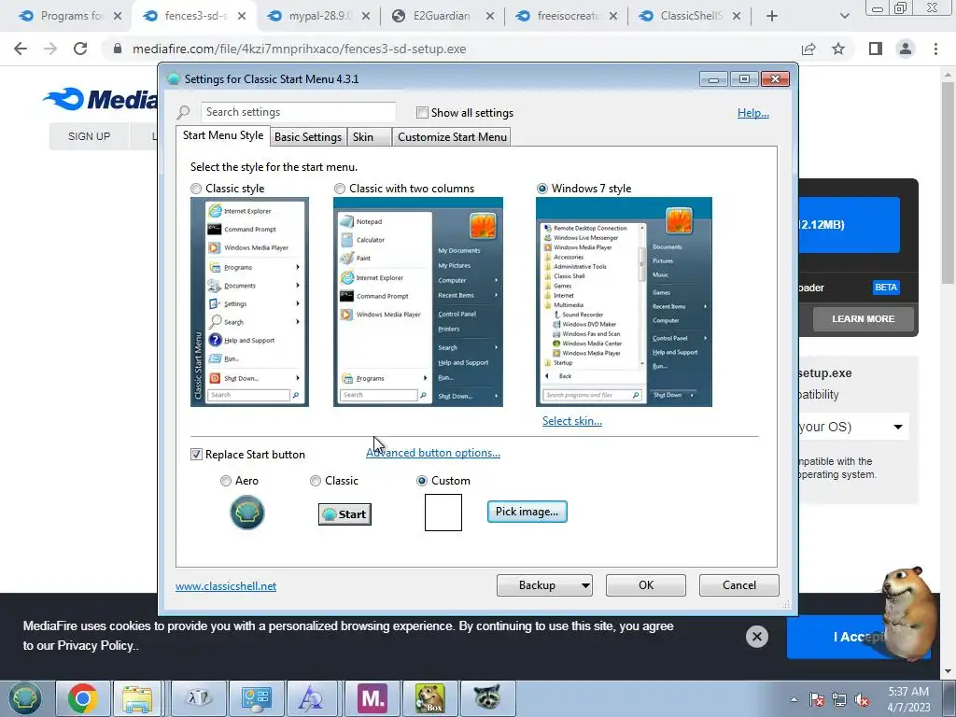This screenshot has height=717, width=956.
Task: Click the empty custom button image box
Action: pyautogui.click(x=443, y=513)
